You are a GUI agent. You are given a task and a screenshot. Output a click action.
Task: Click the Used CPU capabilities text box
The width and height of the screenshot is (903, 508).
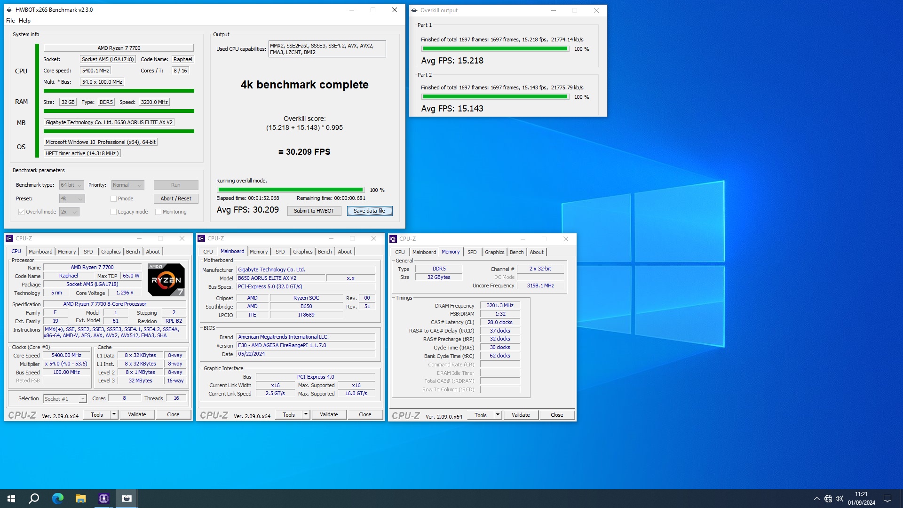[327, 49]
